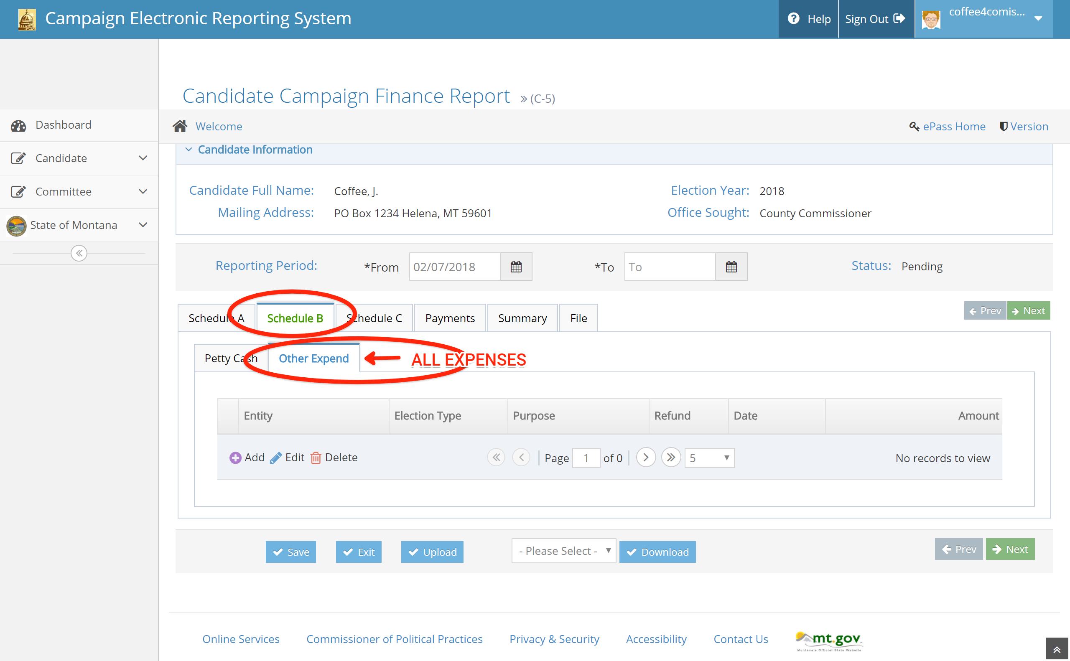
Task: Switch to the Payments tab
Action: (449, 318)
